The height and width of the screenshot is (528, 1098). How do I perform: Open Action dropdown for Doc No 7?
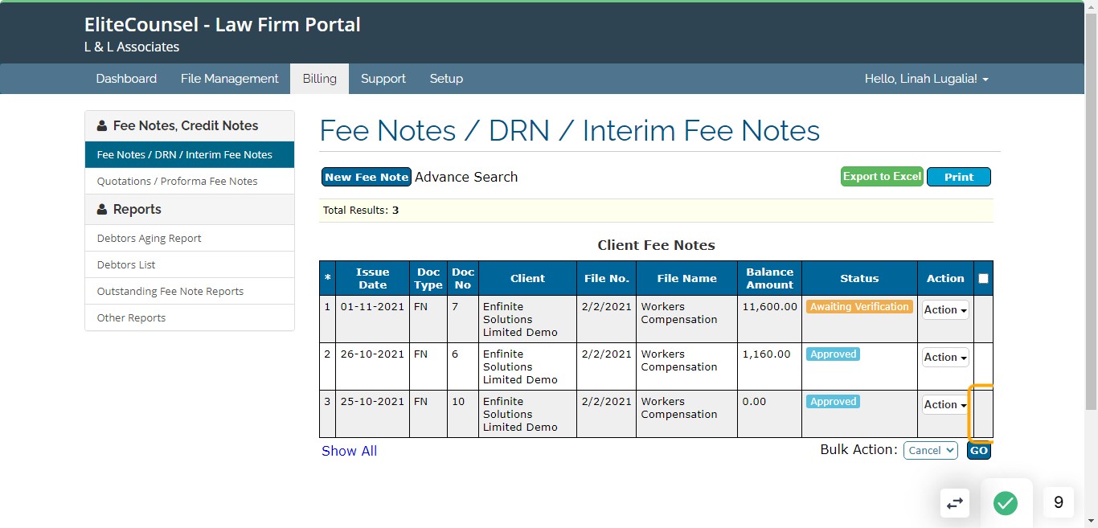pyautogui.click(x=945, y=309)
